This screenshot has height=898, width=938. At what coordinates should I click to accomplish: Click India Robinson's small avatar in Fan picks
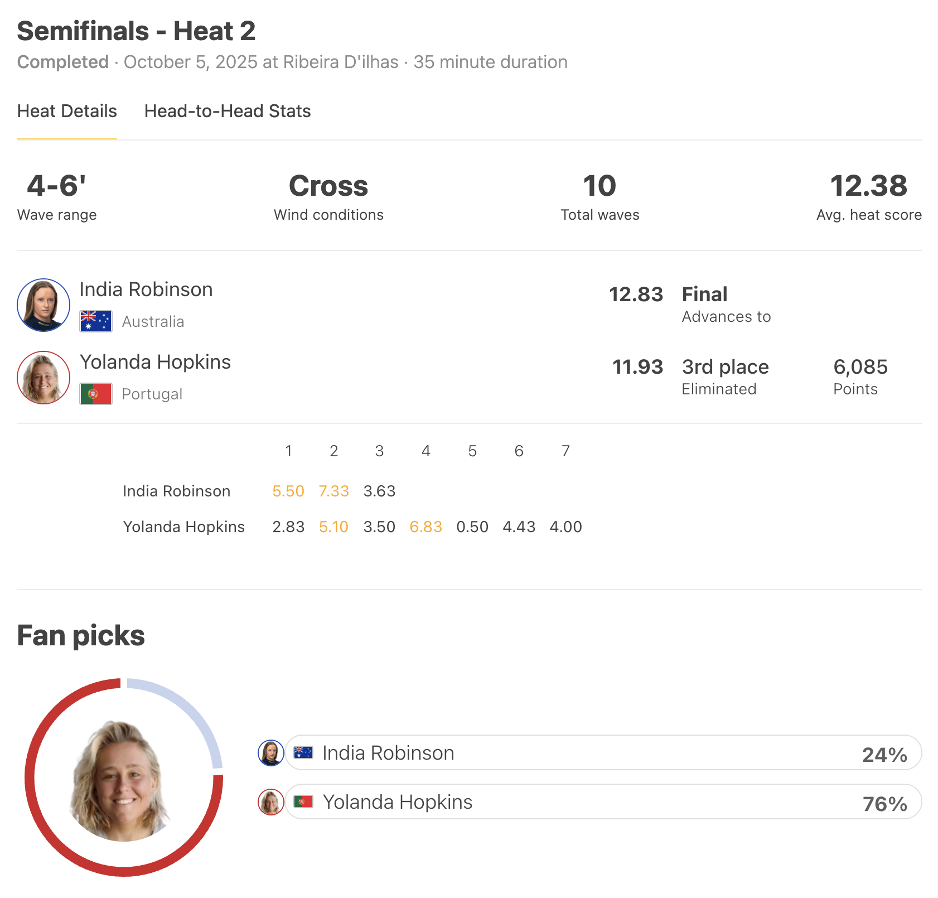(x=271, y=753)
